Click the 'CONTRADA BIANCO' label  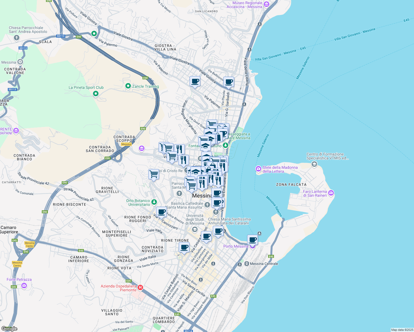click(24, 157)
